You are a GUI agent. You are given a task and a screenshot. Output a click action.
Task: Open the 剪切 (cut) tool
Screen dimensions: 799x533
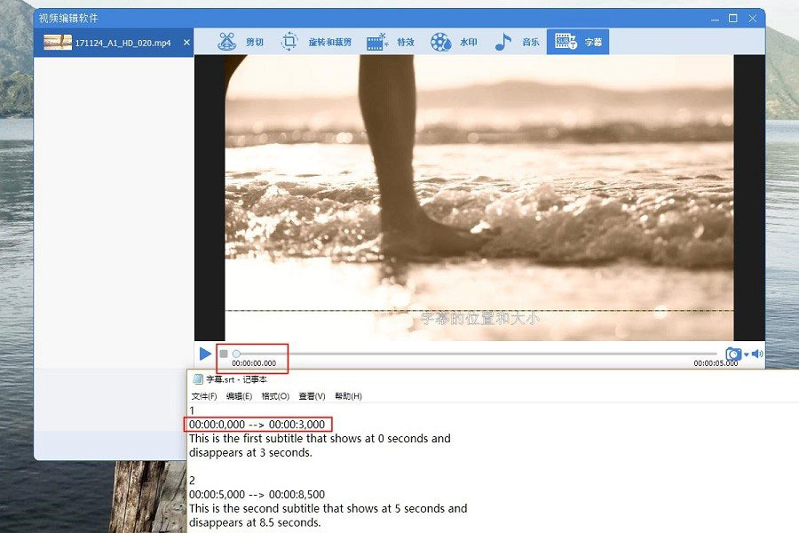click(241, 42)
